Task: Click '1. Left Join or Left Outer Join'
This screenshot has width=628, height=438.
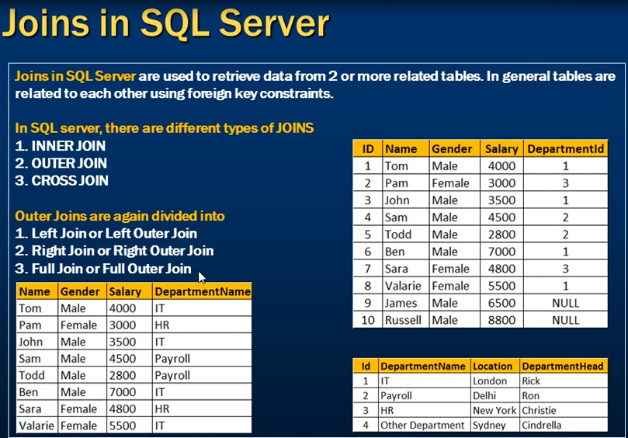Action: pos(106,233)
